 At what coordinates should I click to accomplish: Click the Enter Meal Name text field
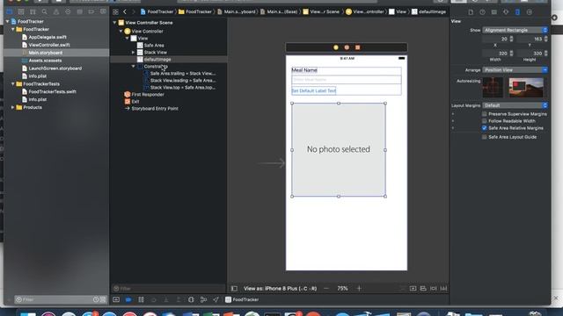click(347, 80)
